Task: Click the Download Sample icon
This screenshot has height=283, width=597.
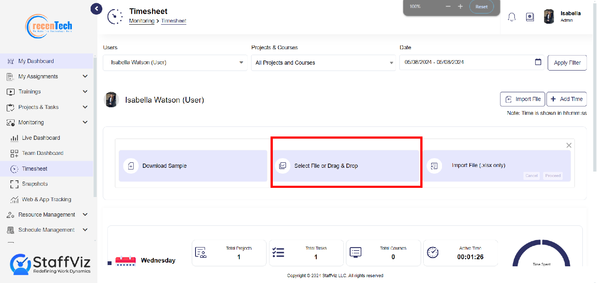Action: coord(131,166)
